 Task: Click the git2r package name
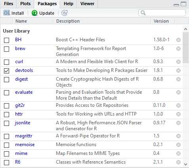tap(20, 105)
